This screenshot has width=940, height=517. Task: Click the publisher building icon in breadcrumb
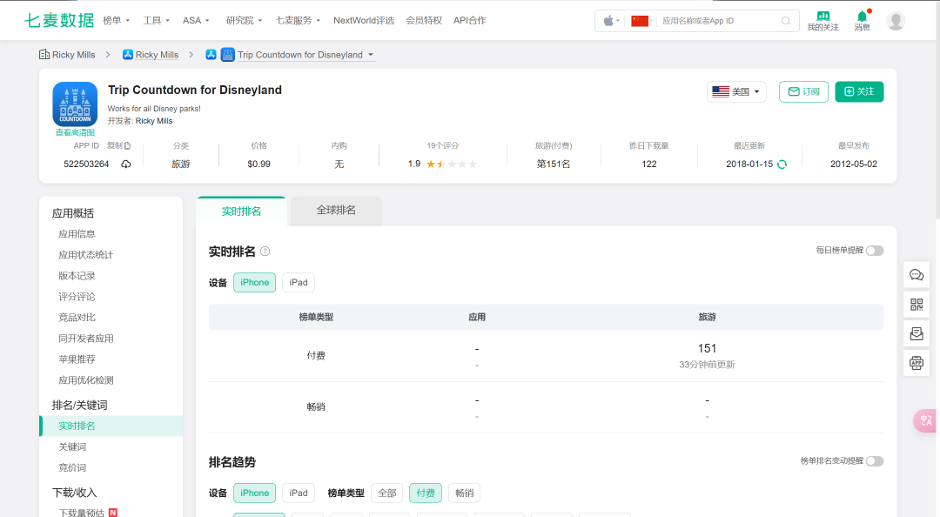coord(44,55)
